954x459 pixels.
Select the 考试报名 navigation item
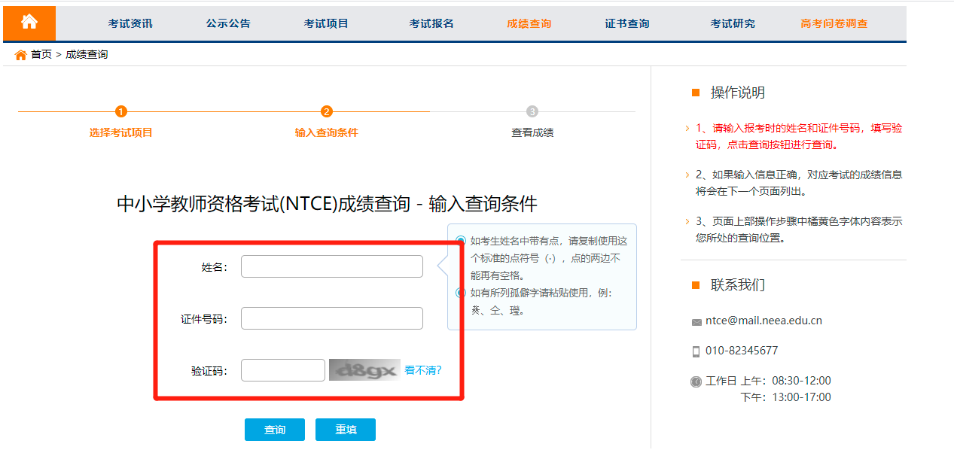[x=431, y=23]
